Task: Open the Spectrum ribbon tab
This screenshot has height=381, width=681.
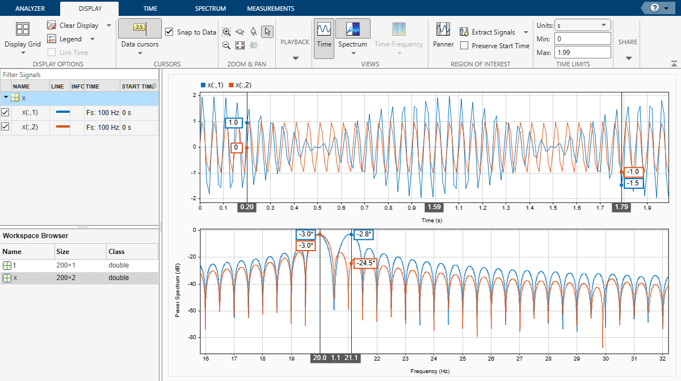Action: pos(211,9)
